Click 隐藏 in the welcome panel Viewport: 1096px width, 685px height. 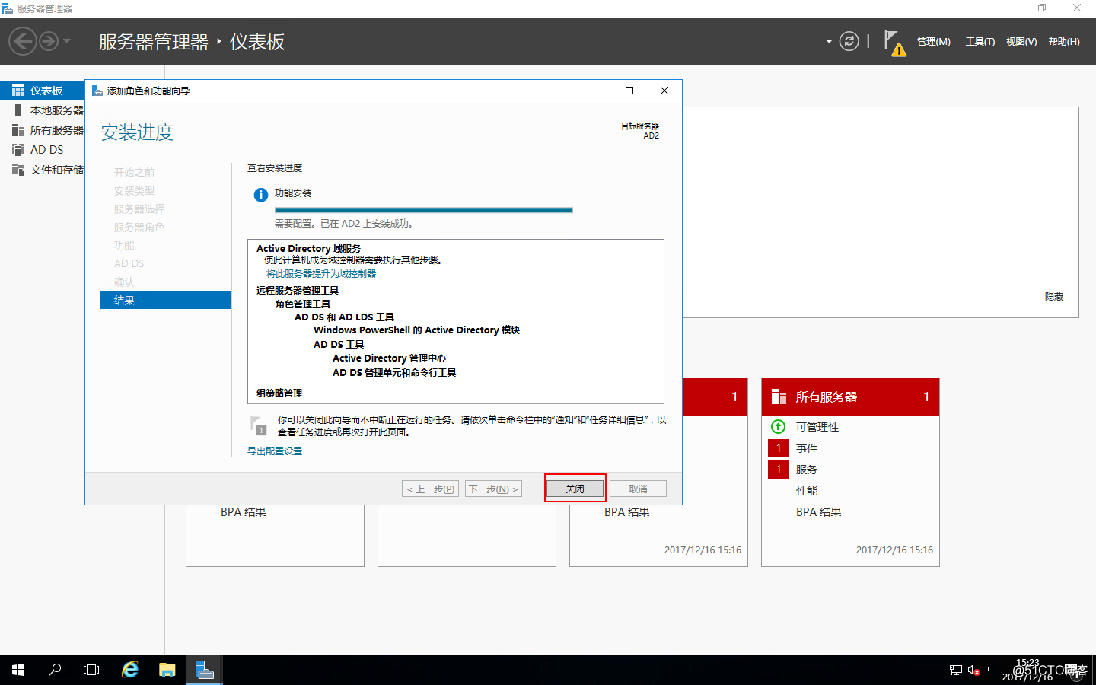point(1054,297)
